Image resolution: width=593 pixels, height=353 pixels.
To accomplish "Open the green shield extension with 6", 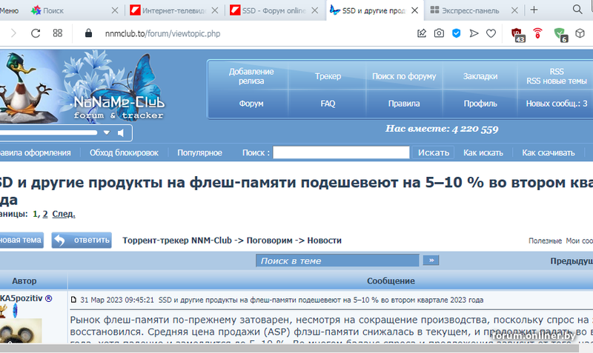I will (x=561, y=35).
